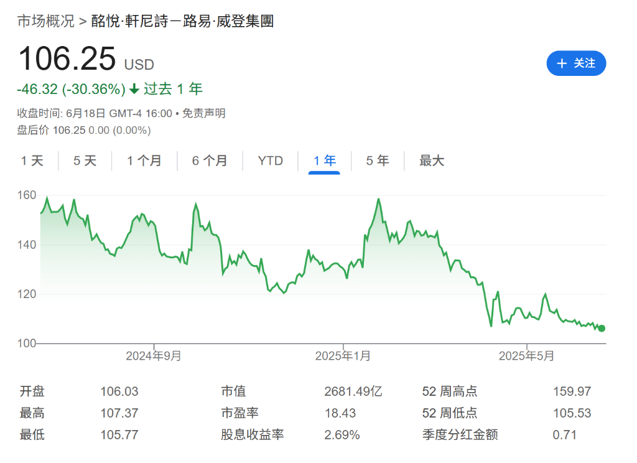Click the 100 y-axis label

(27, 344)
